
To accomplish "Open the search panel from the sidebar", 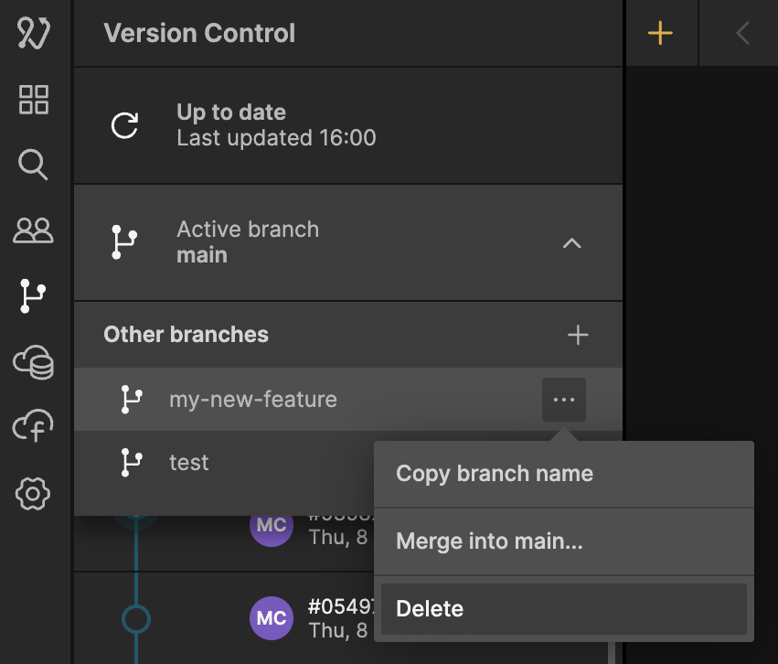I will point(33,166).
